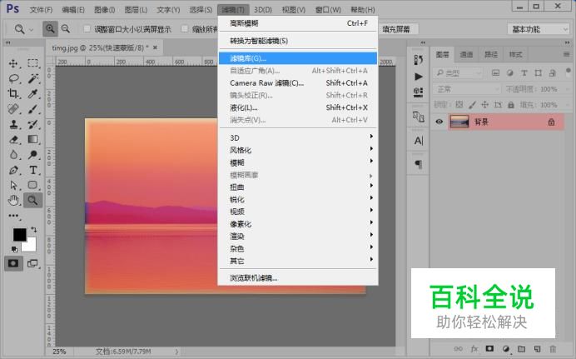This screenshot has height=359, width=576.
Task: Toggle pixel layer filter
Action: click(495, 72)
